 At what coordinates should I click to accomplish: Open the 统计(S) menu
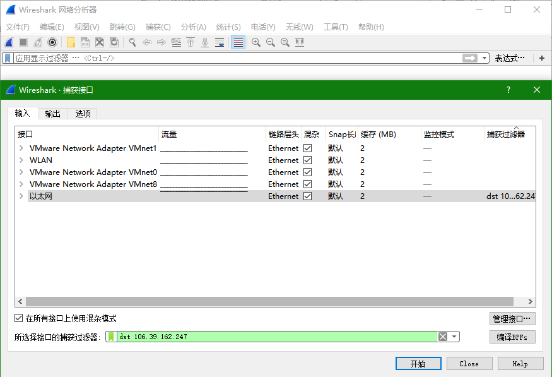(228, 27)
